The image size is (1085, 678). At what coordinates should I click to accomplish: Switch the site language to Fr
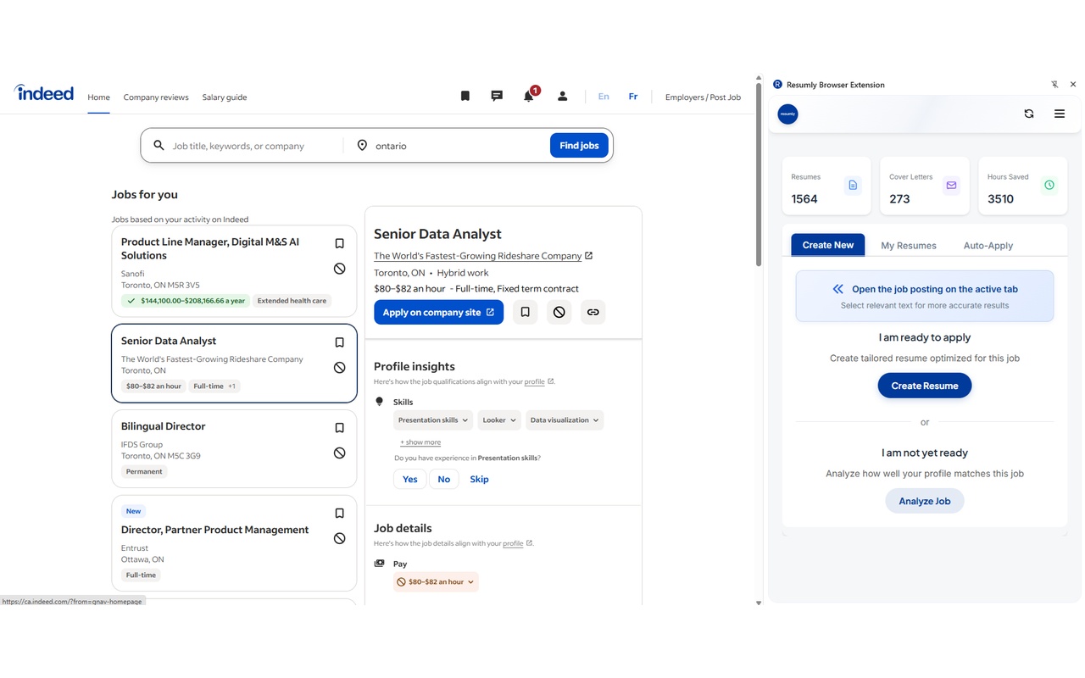click(632, 96)
